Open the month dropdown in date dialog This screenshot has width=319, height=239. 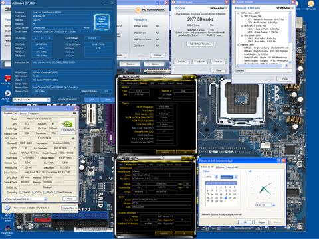(229, 177)
